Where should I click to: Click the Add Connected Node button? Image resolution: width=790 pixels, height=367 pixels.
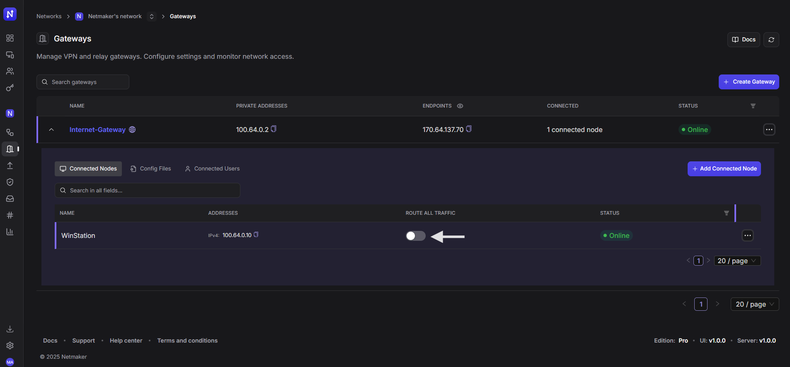(724, 169)
